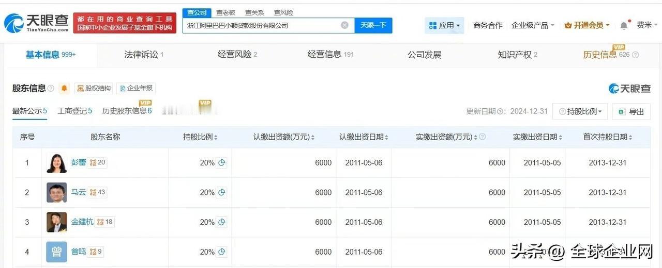Expand the 企业级产品 menu
This screenshot has height=268, width=662.
click(x=533, y=25)
